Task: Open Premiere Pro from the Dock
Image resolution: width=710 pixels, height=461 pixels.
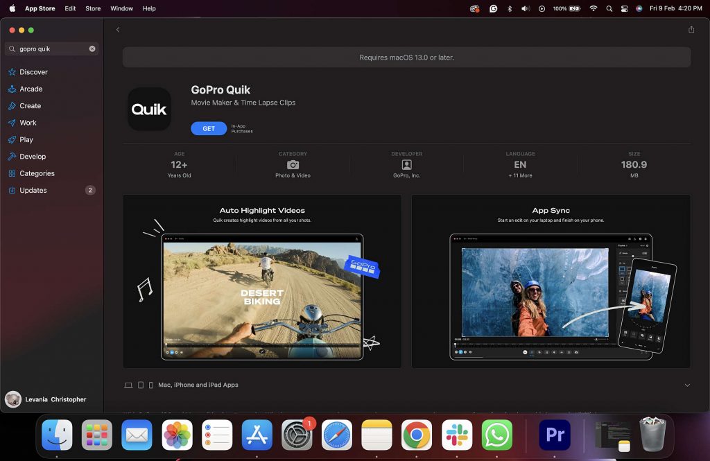Action: click(x=555, y=435)
